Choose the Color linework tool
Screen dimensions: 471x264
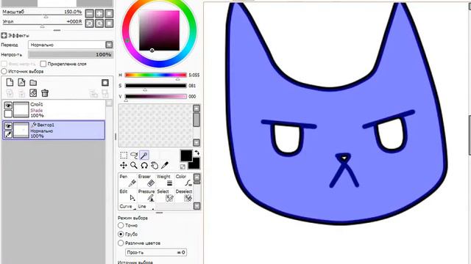(x=183, y=180)
